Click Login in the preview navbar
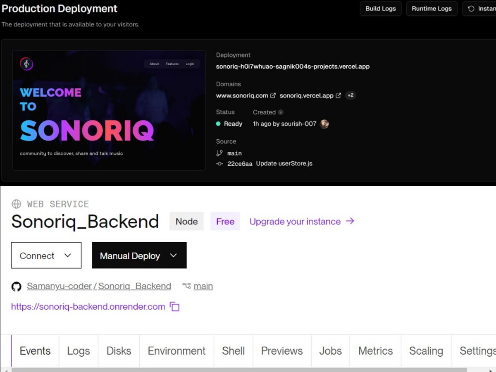Screen dimensions: 496x372 point(190,64)
